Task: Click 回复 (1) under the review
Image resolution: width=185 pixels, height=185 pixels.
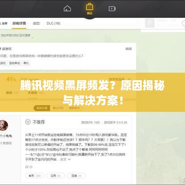Action: point(76,176)
